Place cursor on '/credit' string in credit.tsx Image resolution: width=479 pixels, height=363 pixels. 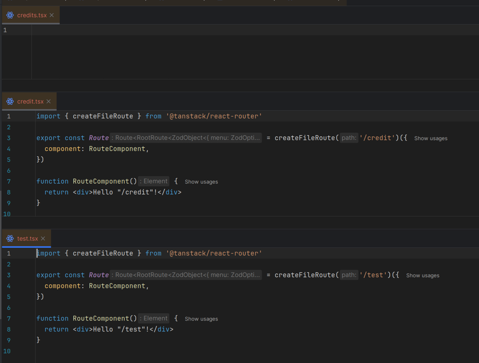click(x=377, y=138)
